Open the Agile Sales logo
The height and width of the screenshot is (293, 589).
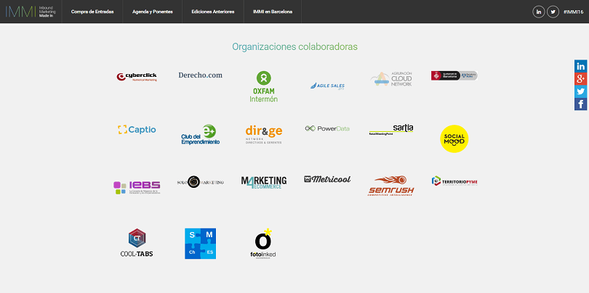(327, 86)
